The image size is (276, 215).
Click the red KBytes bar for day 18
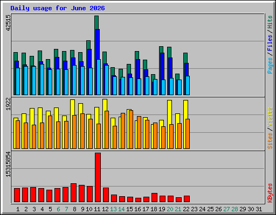[x=154, y=198]
